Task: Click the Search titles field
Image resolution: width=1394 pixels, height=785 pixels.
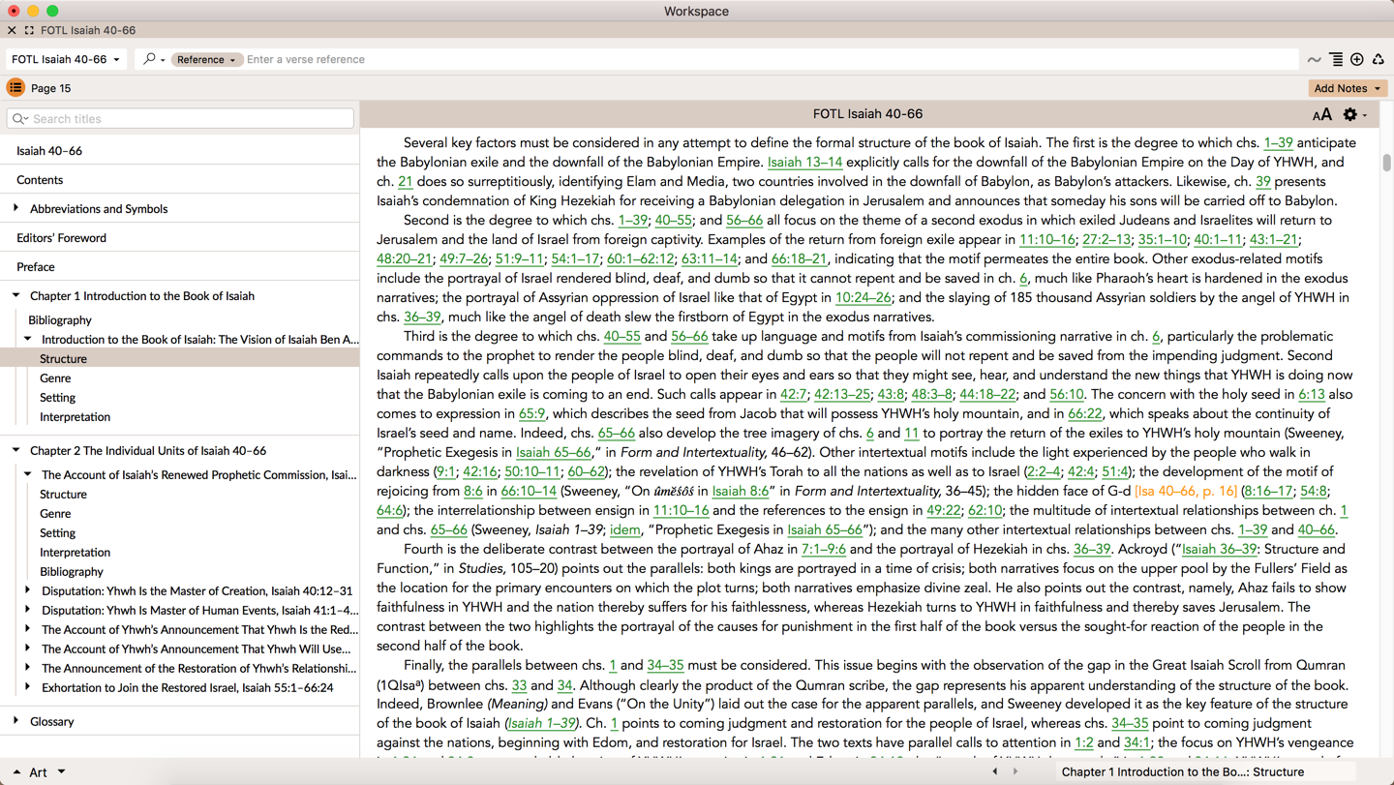Action: pos(180,118)
